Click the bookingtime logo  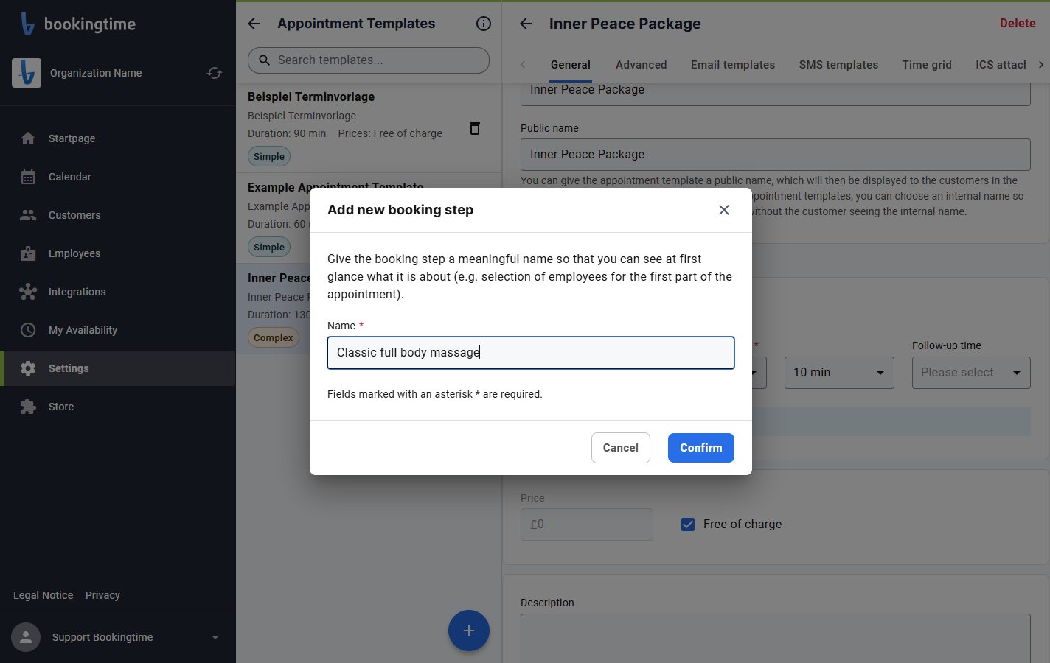[77, 24]
